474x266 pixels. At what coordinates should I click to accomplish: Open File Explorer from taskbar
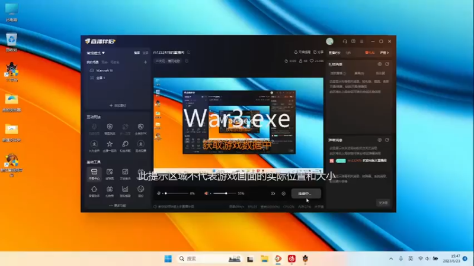264,259
